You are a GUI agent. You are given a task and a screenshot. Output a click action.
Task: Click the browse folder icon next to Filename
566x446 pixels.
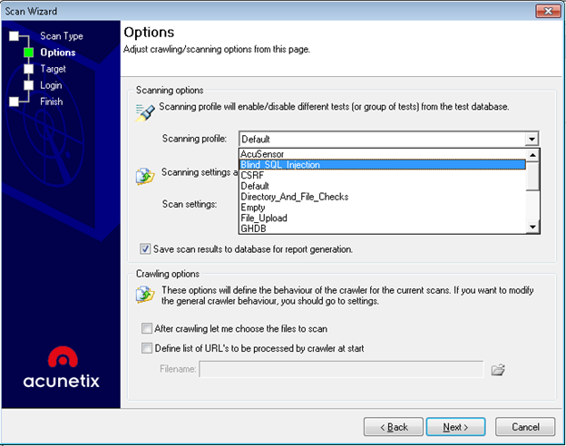[x=497, y=369]
